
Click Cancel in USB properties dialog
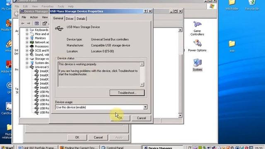point(141,118)
